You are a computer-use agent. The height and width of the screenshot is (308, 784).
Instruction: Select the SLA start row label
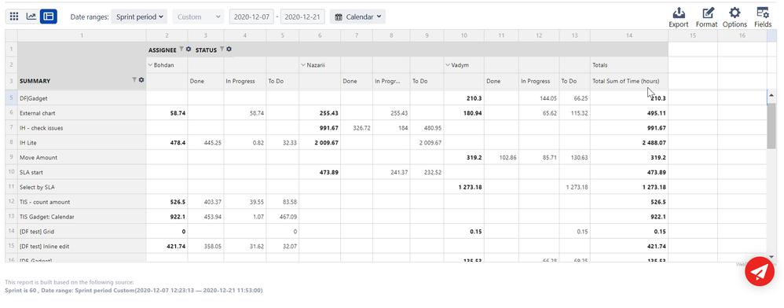click(31, 173)
